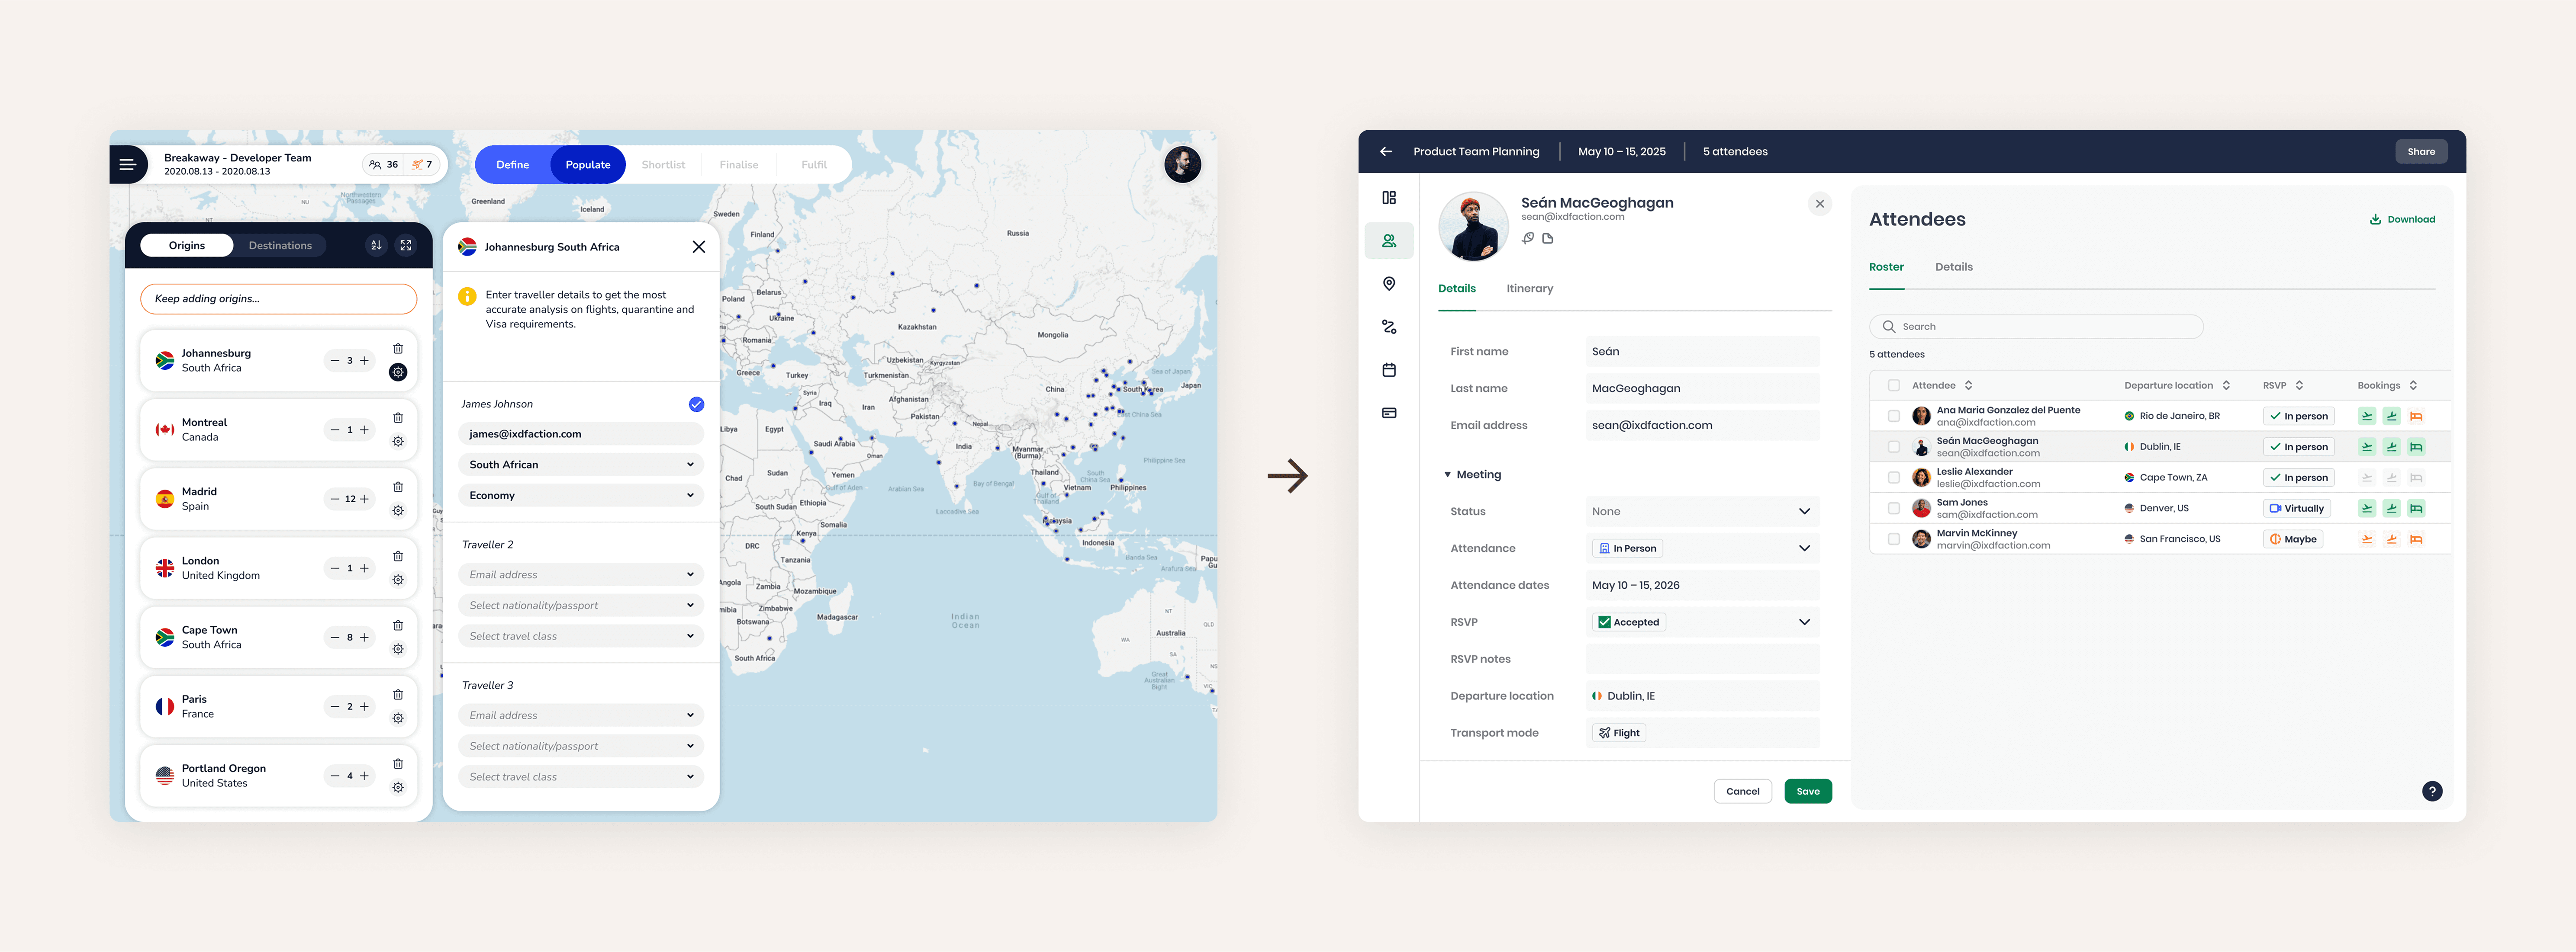Switch to the Destinations tab
Image resolution: width=2576 pixels, height=952 pixels.
(x=280, y=246)
